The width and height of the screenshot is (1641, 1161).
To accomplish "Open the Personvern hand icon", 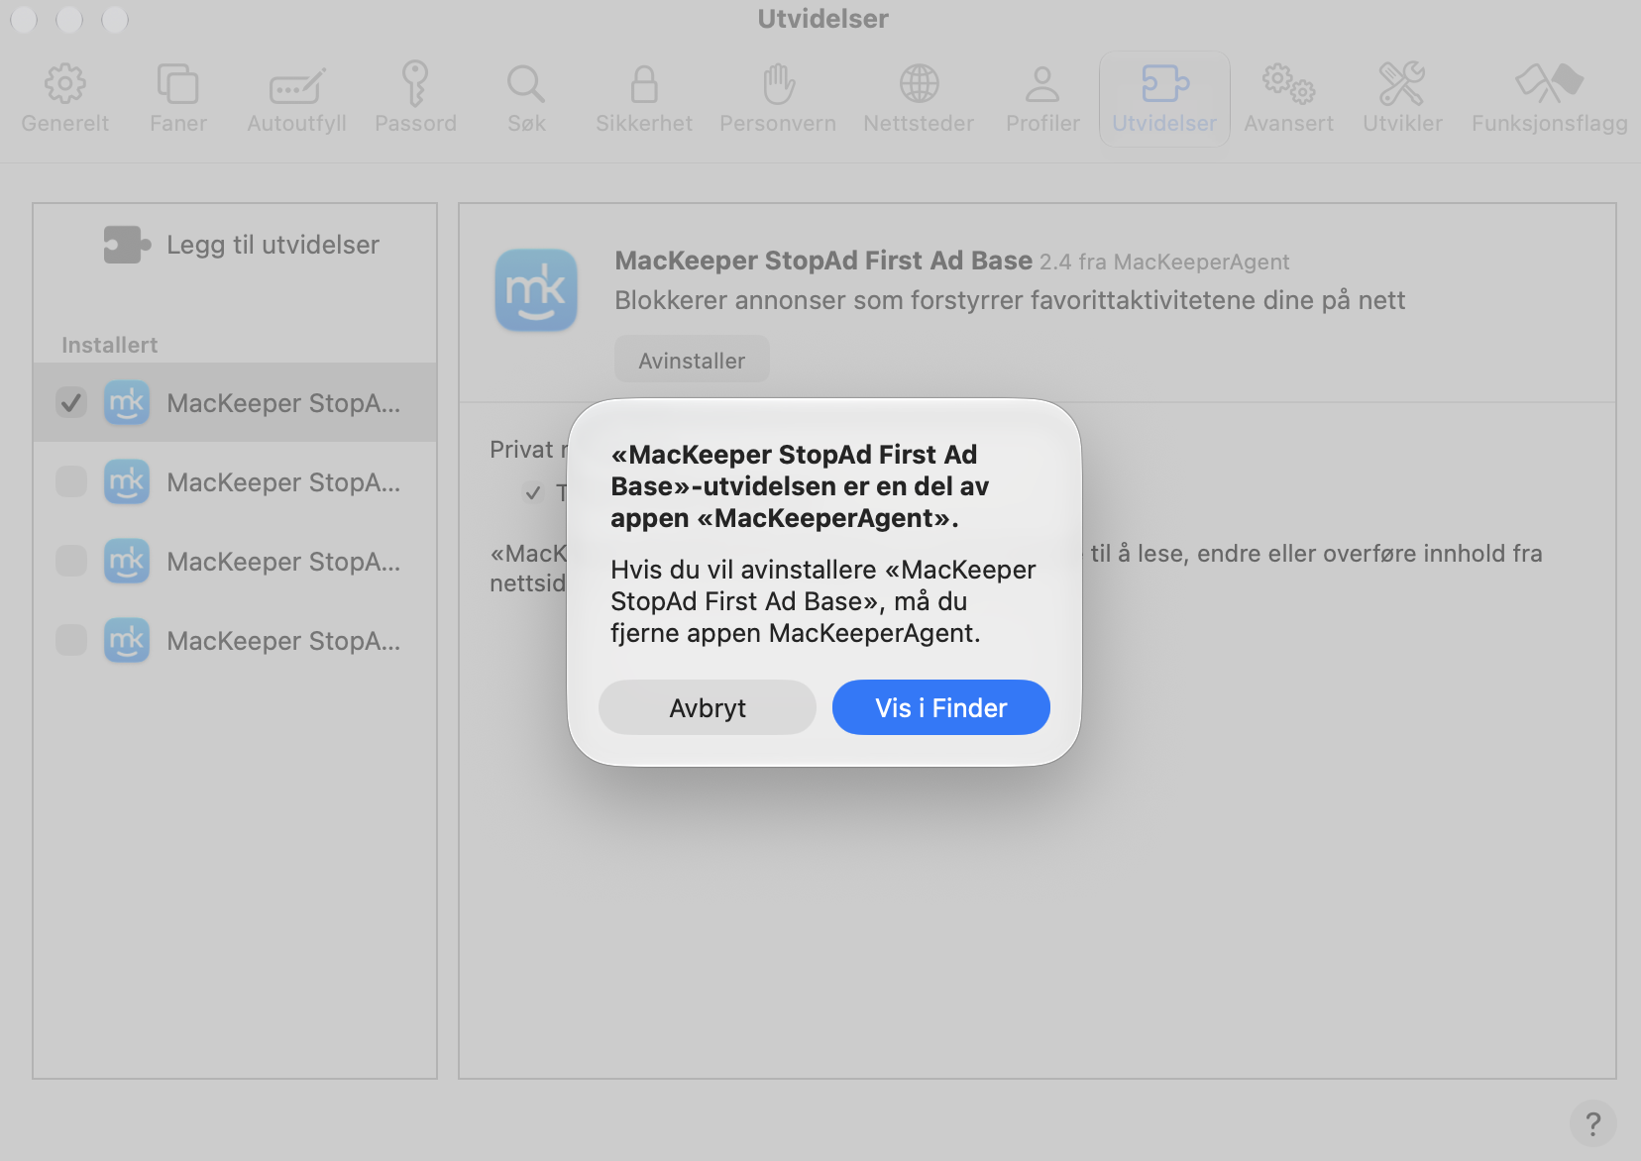I will [x=778, y=84].
